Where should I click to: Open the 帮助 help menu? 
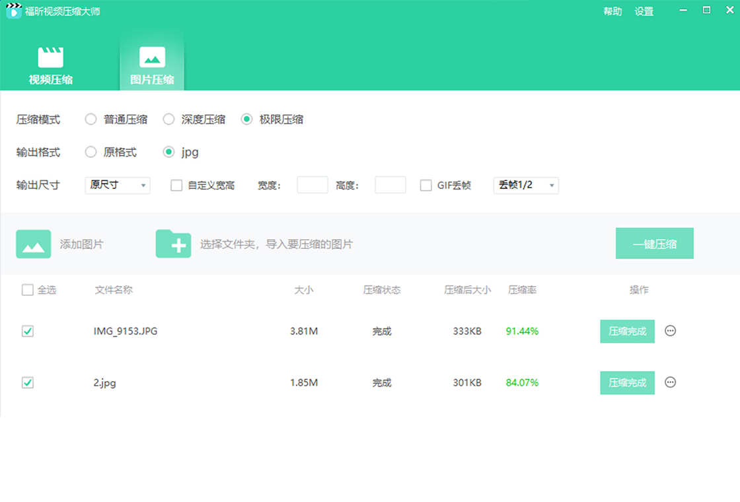click(612, 11)
